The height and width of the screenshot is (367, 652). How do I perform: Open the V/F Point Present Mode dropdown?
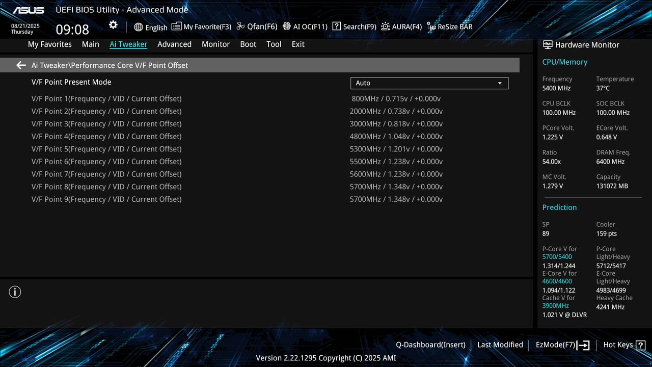pyautogui.click(x=429, y=83)
